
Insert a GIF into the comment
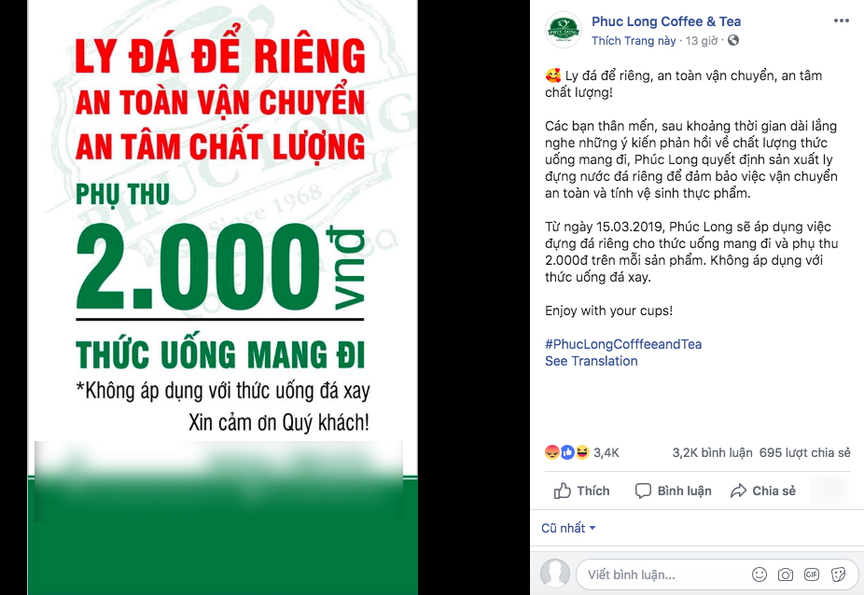point(811,574)
